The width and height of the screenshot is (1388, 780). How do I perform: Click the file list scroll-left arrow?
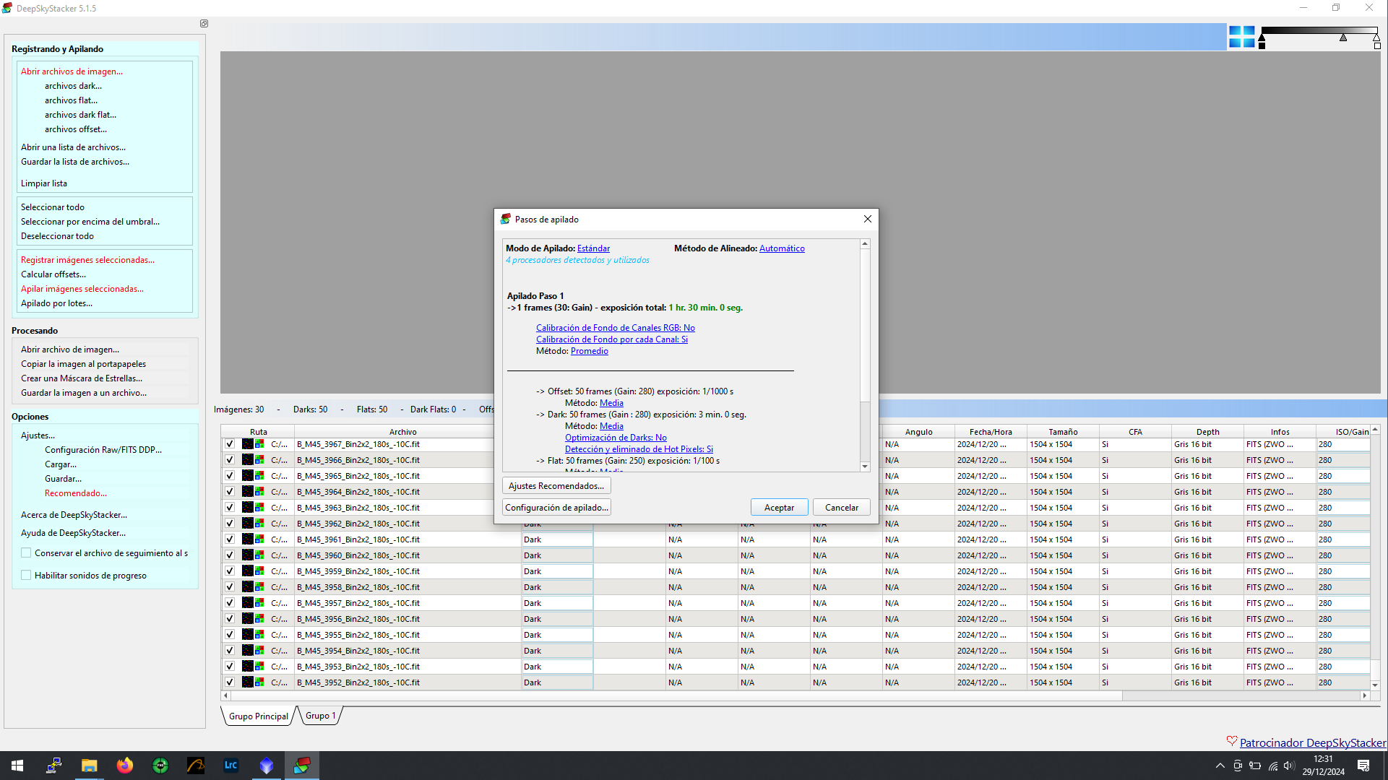click(x=225, y=695)
